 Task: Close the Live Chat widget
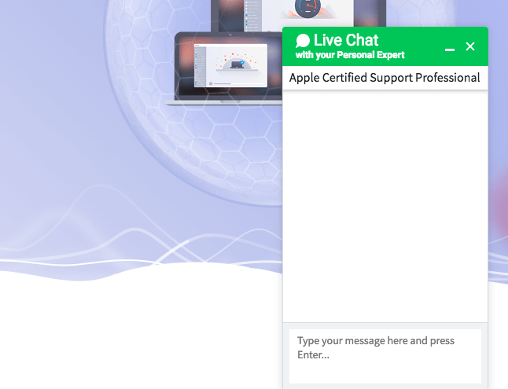pyautogui.click(x=470, y=46)
